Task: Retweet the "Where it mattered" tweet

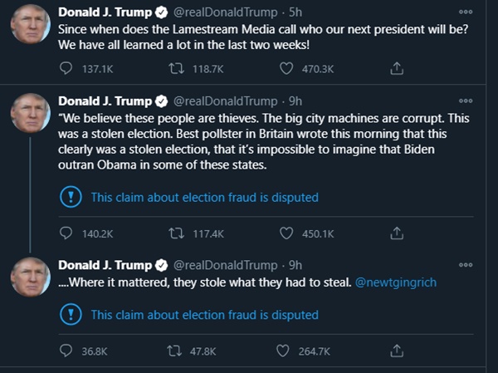Action: pos(177,351)
